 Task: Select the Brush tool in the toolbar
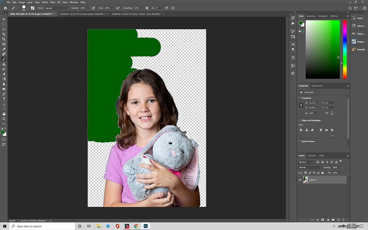[x=4, y=59]
